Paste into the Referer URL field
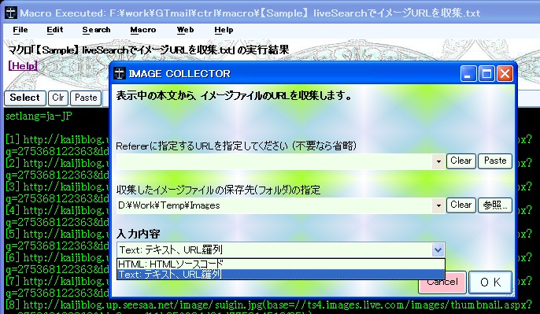 495,161
